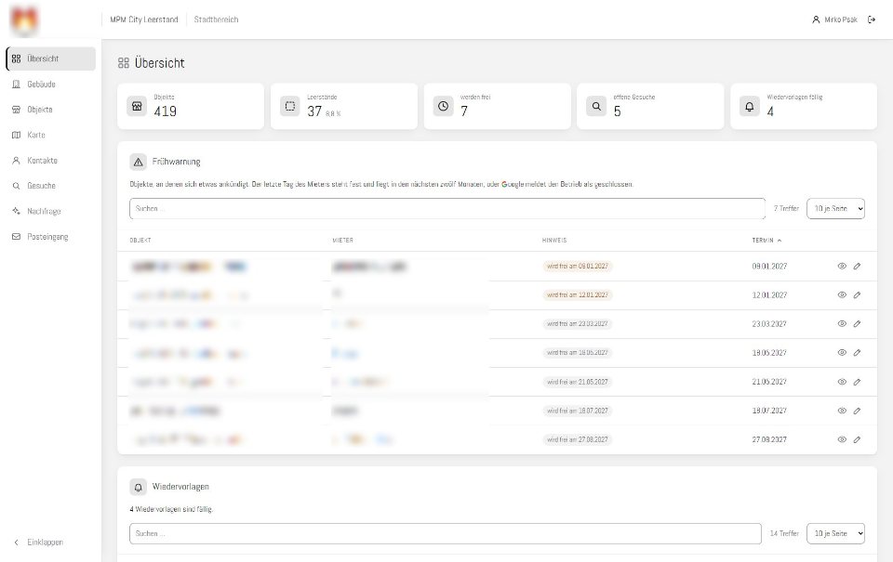Click the MPM City Leerstand title link
893x562 pixels.
tap(144, 20)
